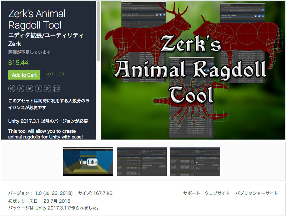Share on Google Plus
This screenshot has width=286, height=217.
[47, 89]
